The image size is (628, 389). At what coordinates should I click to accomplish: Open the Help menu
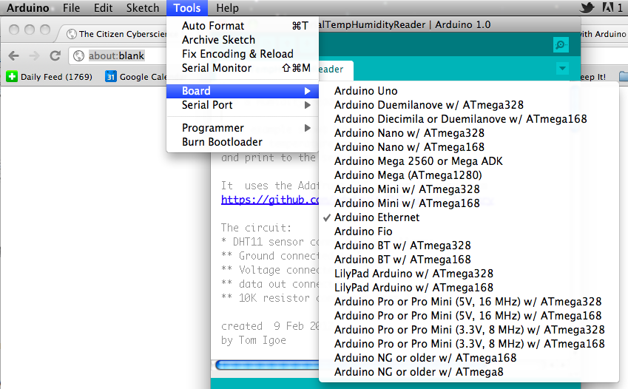(227, 8)
